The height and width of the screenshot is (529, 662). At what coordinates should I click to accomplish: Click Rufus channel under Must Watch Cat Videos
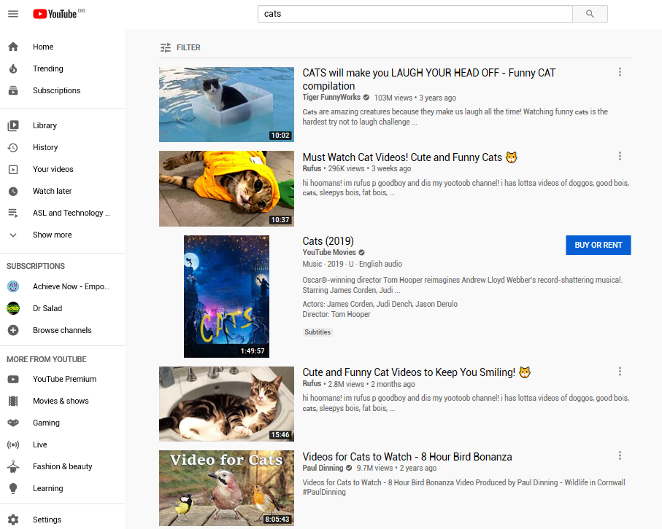[x=312, y=168]
